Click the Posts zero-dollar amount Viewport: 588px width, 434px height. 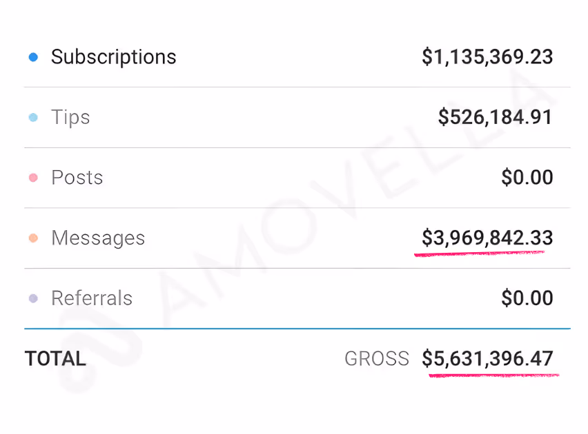point(527,177)
